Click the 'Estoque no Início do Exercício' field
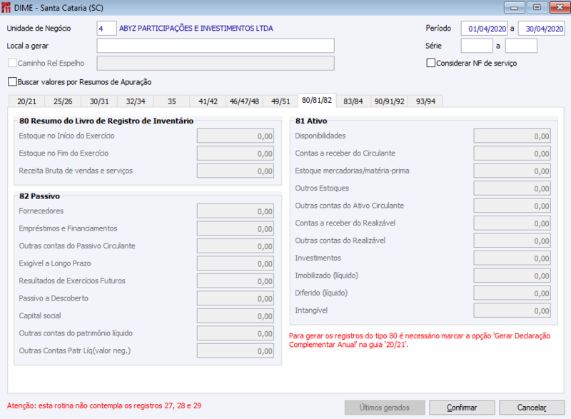 click(236, 136)
